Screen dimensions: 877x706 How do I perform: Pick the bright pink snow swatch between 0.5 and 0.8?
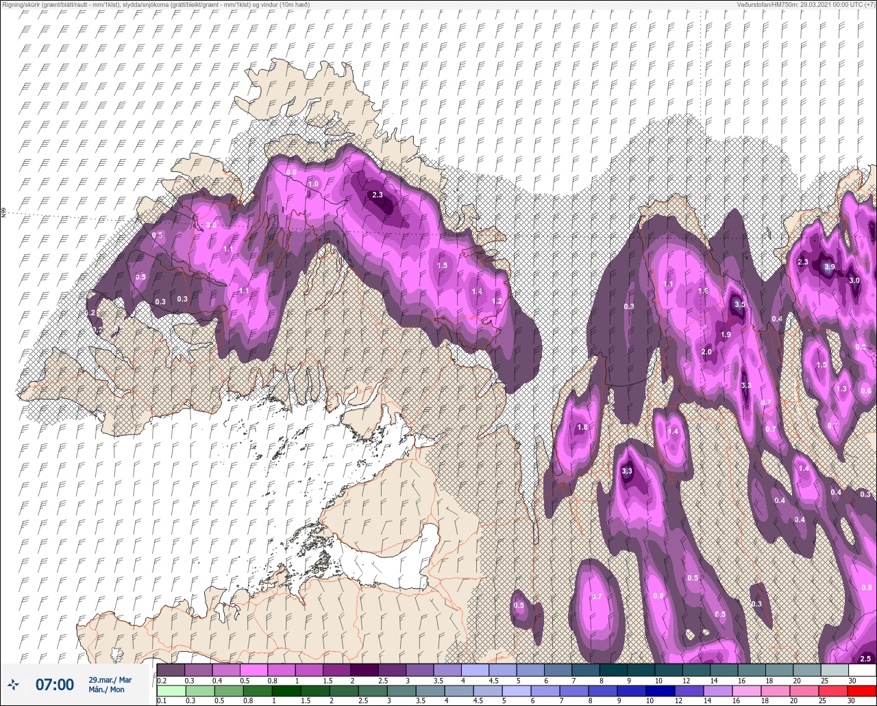(x=254, y=670)
